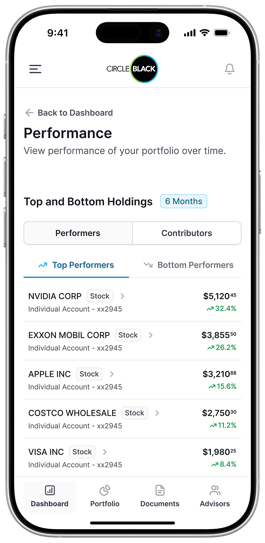Open the 6 Months time period selector
The height and width of the screenshot is (543, 265).
184,201
